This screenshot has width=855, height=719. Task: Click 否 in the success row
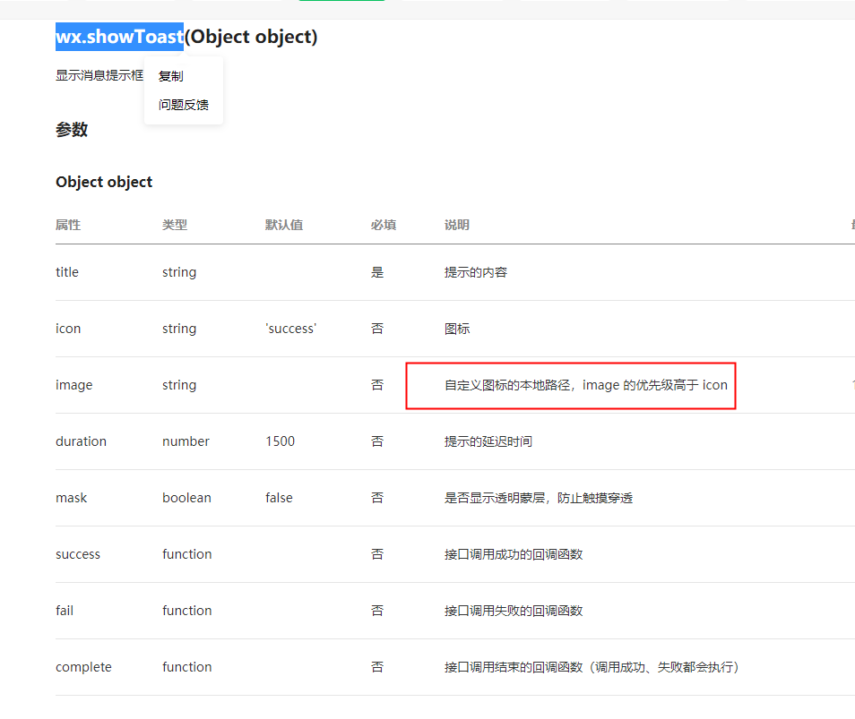377,554
